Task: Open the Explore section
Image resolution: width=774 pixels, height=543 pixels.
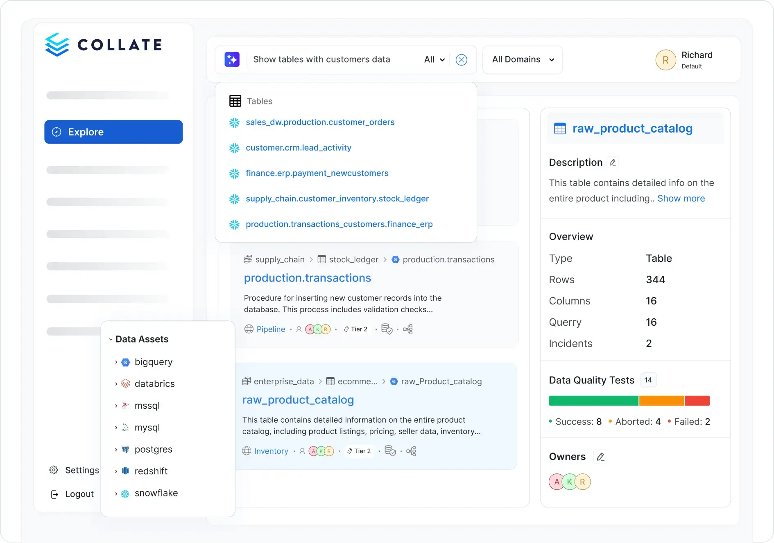Action: (x=113, y=132)
